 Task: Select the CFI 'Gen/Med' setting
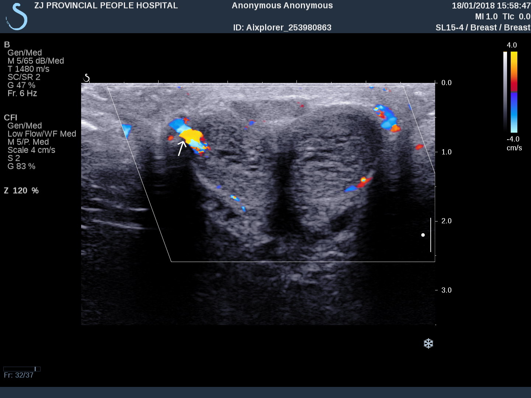(25, 126)
